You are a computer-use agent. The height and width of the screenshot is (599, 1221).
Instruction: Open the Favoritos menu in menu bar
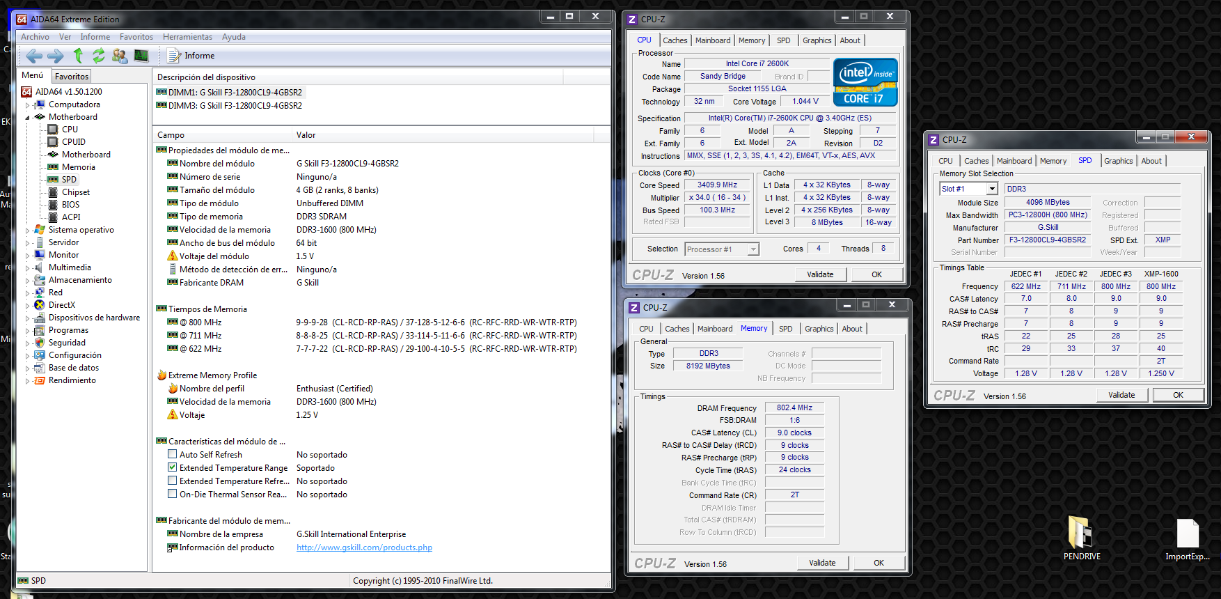(x=136, y=37)
